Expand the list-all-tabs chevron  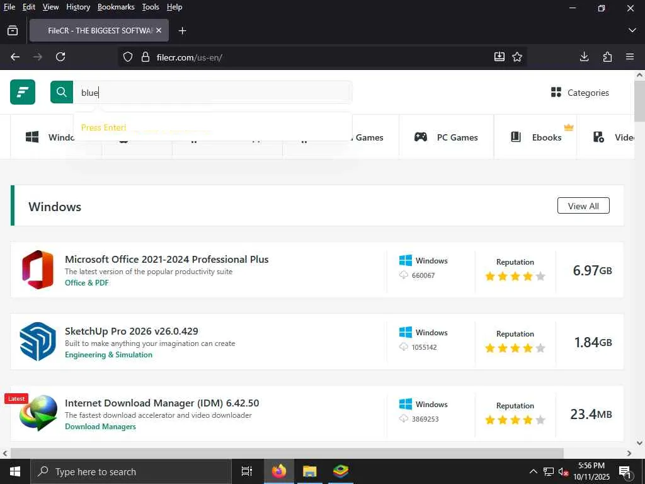(x=632, y=30)
